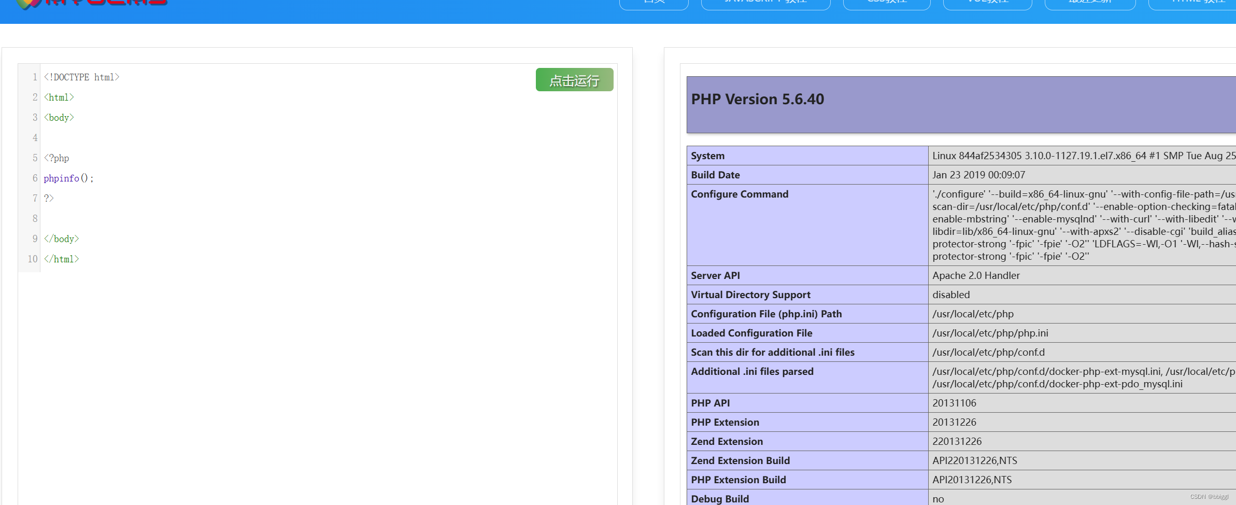Click the '/usr/local/etc/php/conf.d' value

[x=989, y=352]
